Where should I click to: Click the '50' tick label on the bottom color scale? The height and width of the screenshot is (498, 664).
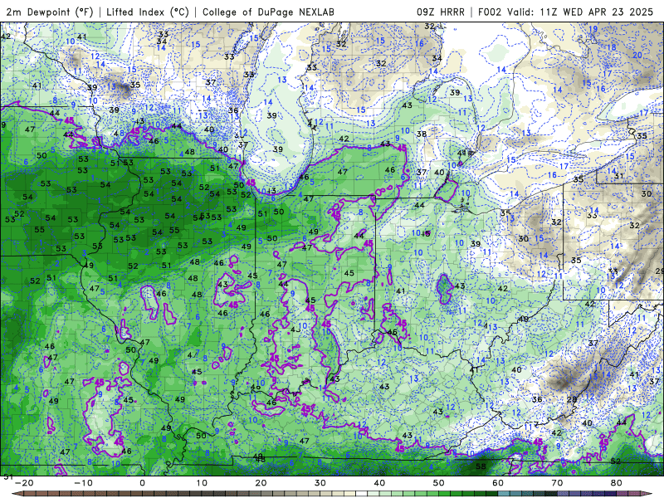(439, 483)
